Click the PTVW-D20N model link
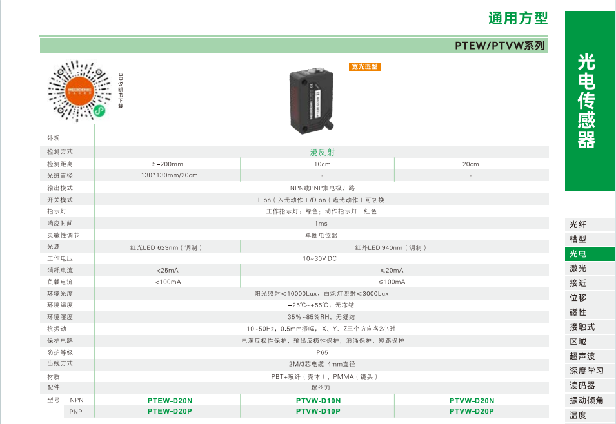The height and width of the screenshot is (424, 616). point(472,400)
